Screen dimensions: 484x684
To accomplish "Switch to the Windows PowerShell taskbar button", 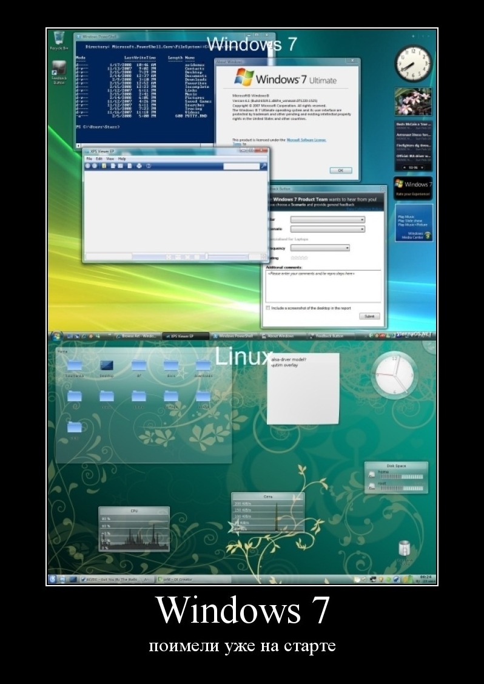I will click(235, 336).
